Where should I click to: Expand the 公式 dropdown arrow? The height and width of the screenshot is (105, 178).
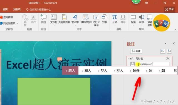point(115,25)
